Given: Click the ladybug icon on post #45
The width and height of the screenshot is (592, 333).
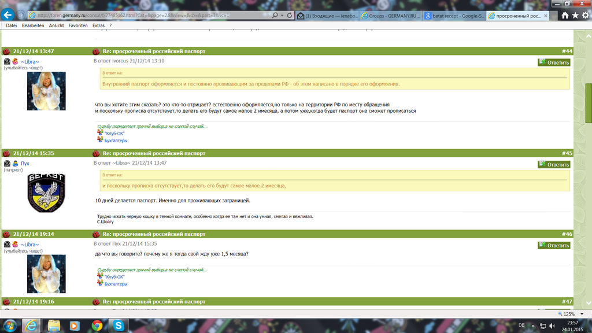Looking at the screenshot, I should click(x=96, y=154).
